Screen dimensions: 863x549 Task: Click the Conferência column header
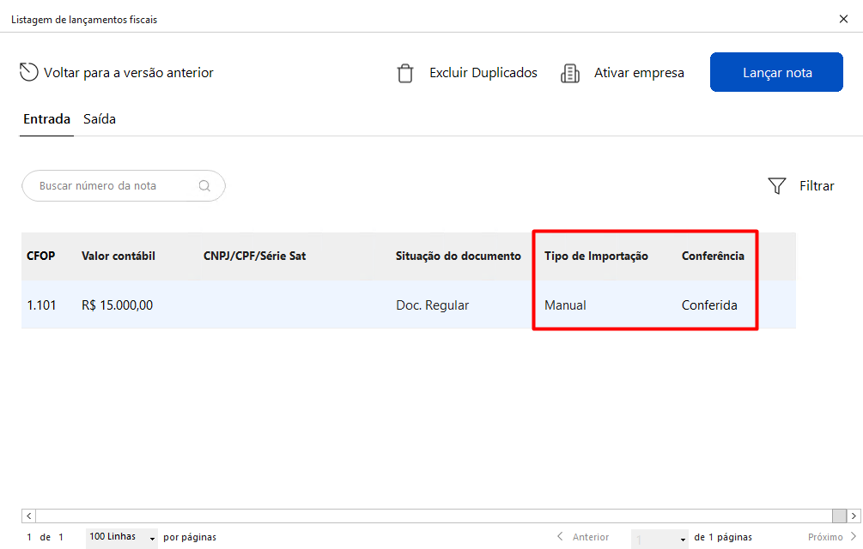713,256
